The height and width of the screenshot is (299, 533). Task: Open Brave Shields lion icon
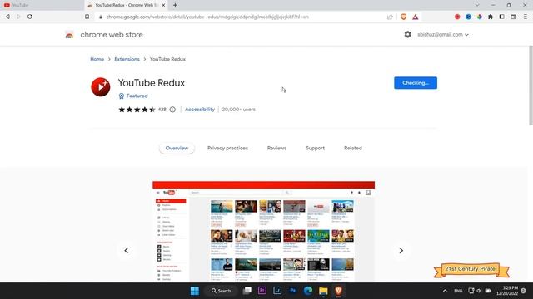pyautogui.click(x=403, y=17)
